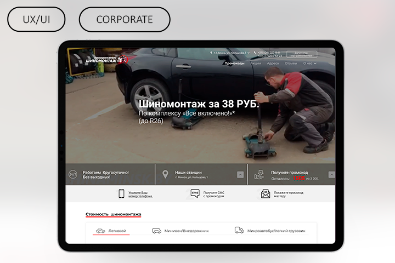The height and width of the screenshot is (263, 395).
Task: Click the Стоимость шиномонтажа heading
Action: [114, 214]
